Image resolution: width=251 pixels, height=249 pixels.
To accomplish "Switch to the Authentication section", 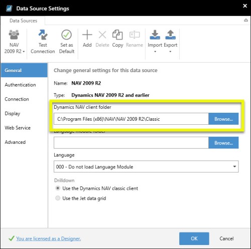I will click(20, 85).
